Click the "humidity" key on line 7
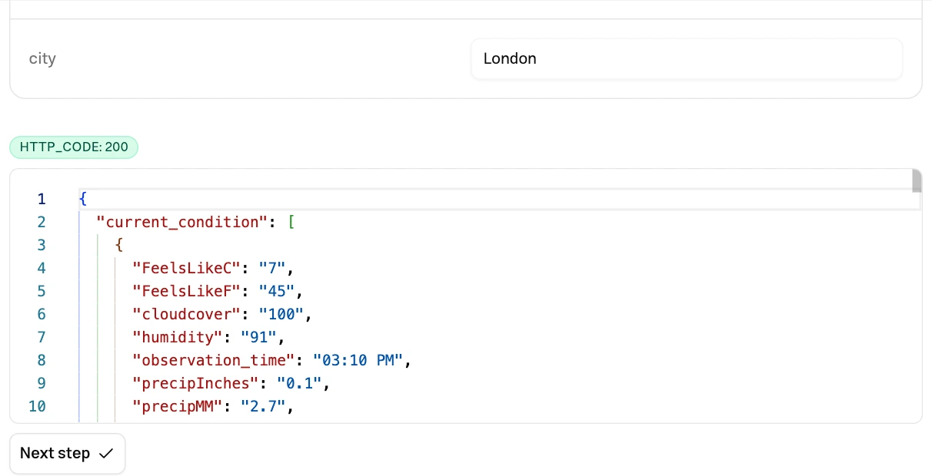 178,338
